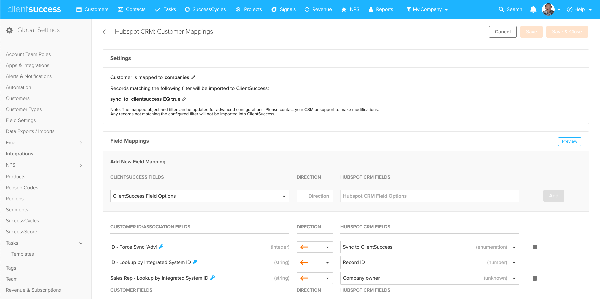
Task: Open search via magnifier icon
Action: pyautogui.click(x=501, y=9)
